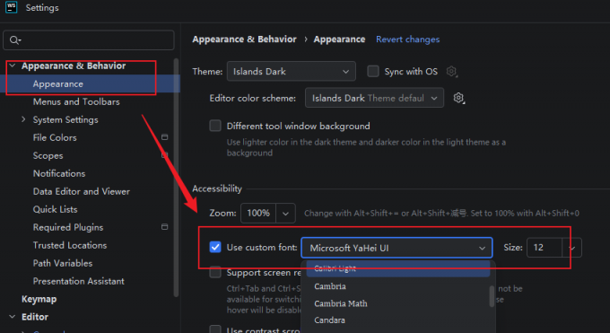610x333 pixels.
Task: Toggle Support screen readers checkbox
Action: tap(215, 272)
